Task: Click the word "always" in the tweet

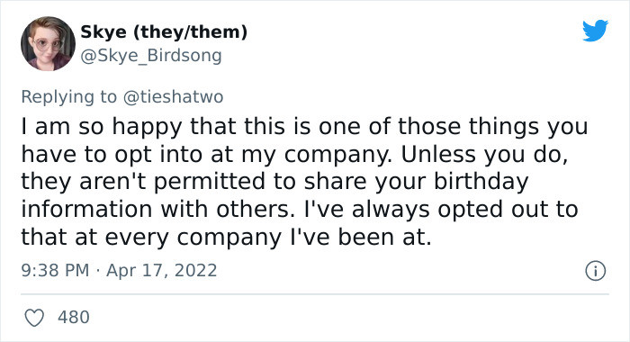Action: click(x=391, y=211)
